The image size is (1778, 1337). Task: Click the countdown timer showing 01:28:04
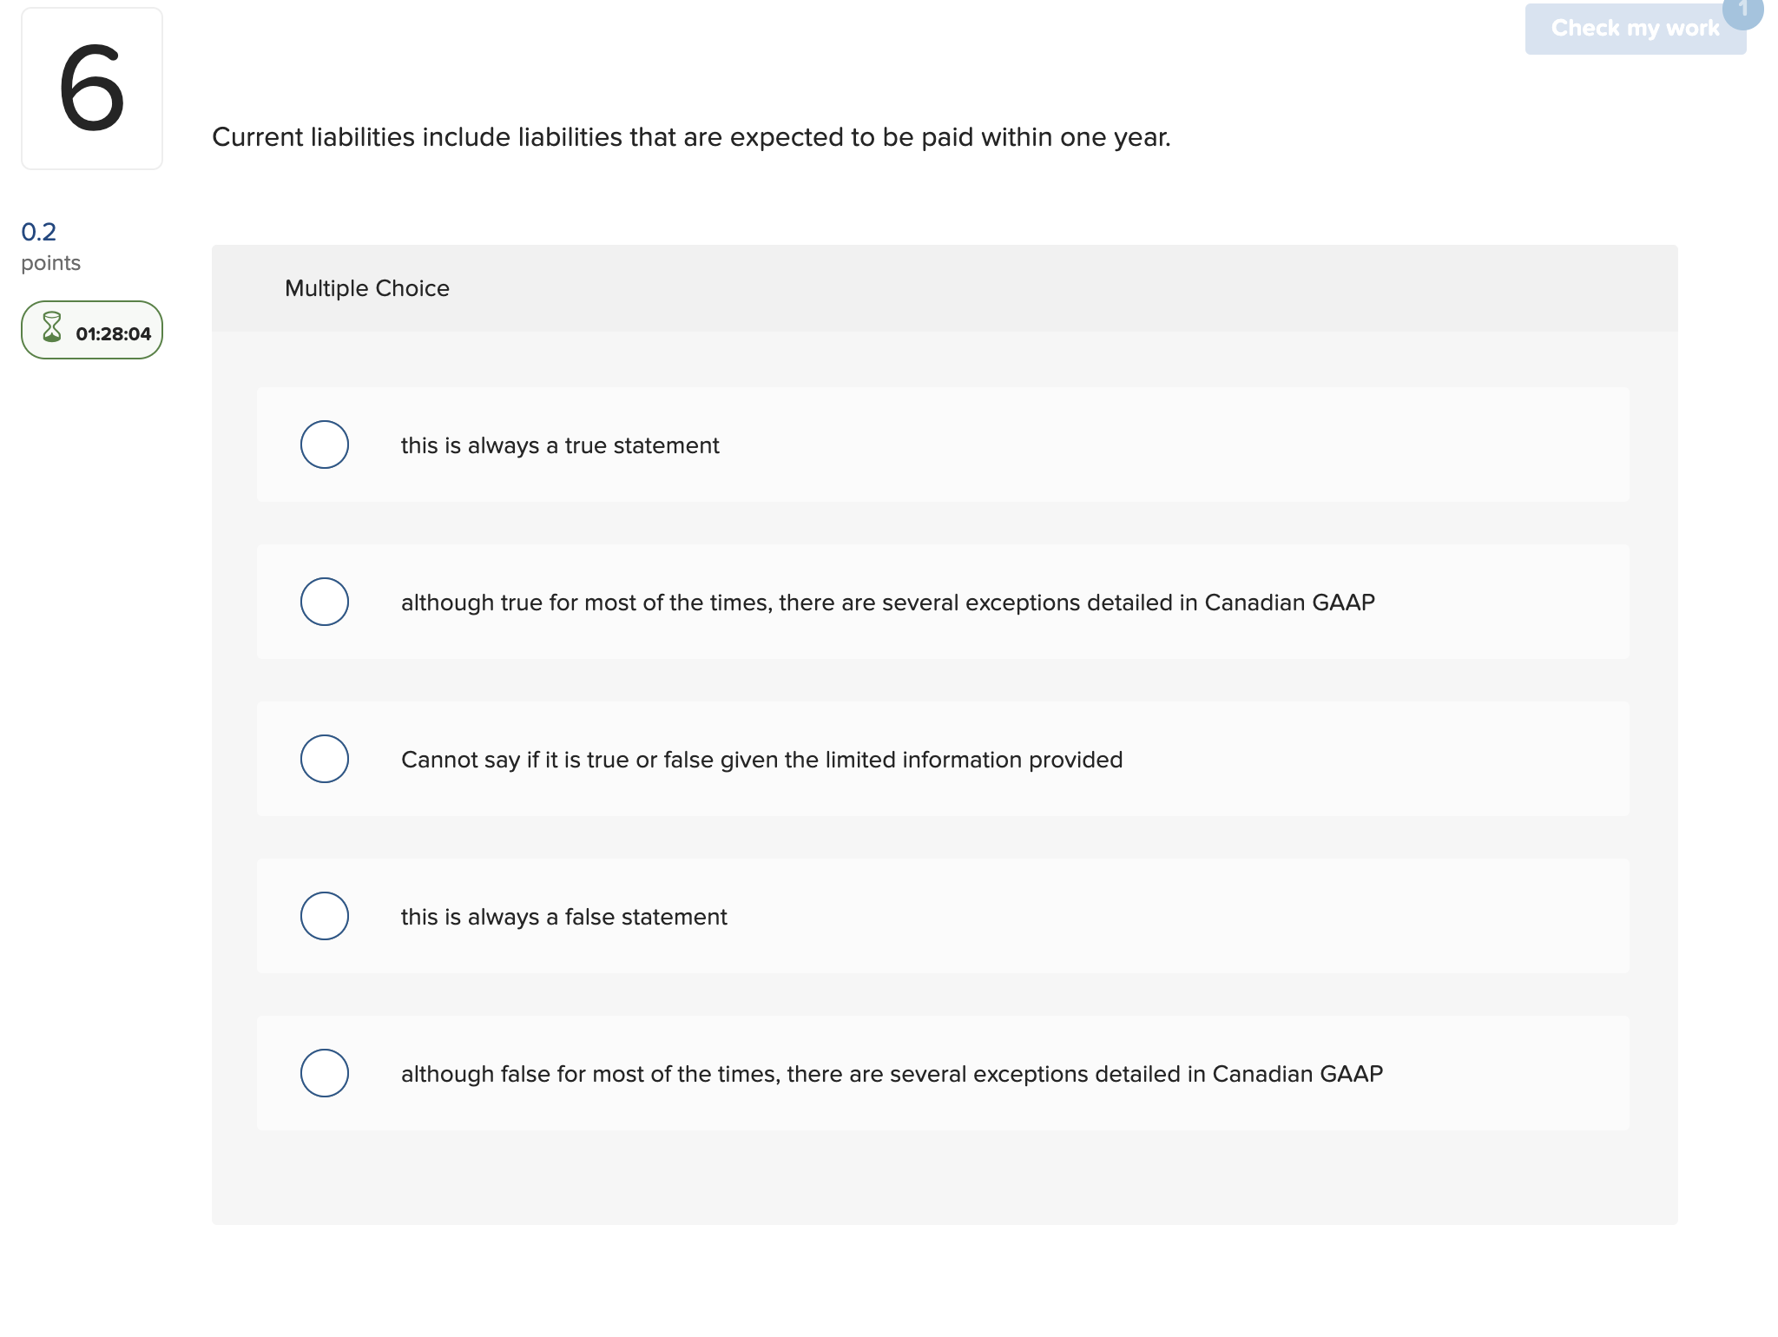click(x=113, y=332)
